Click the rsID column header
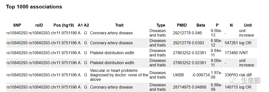Viewport: 269px width, 92px height. 39,25
